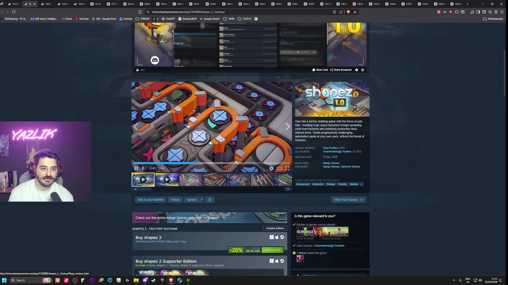Click the shapez 2 1.0 header image
The image size is (508, 285).
[x=332, y=99]
